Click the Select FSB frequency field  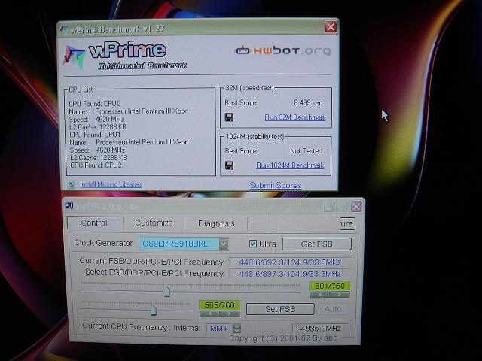pyautogui.click(x=289, y=274)
